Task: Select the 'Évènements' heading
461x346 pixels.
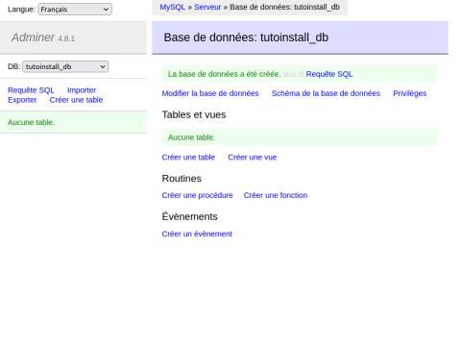Action: (x=189, y=216)
